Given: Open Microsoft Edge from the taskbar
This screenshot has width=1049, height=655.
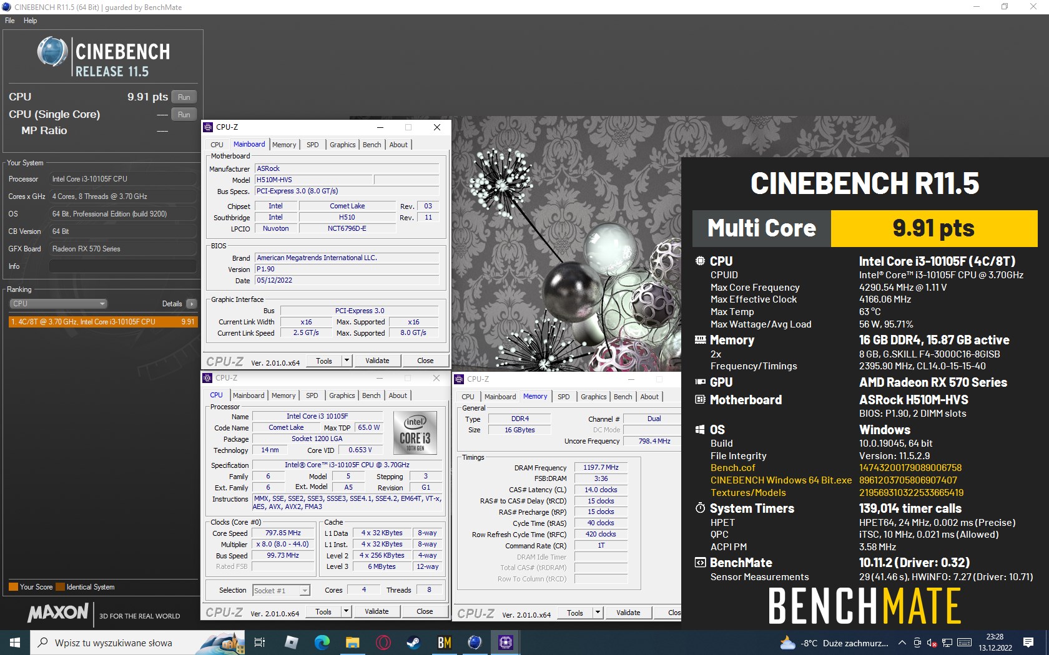Looking at the screenshot, I should click(x=322, y=643).
